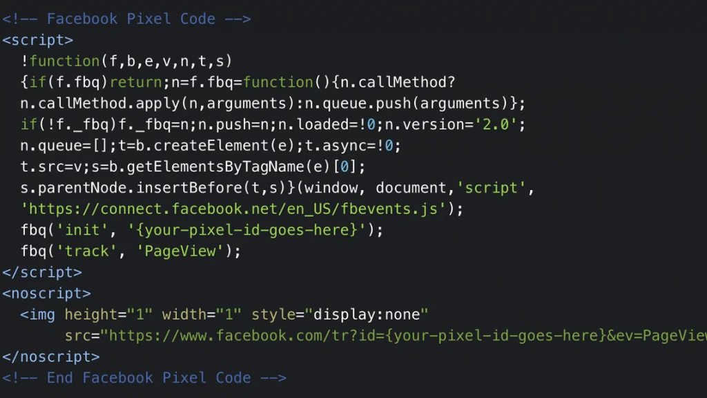The width and height of the screenshot is (707, 398).
Task: Click 'n.callMethod.apply(n,arguments)' text
Action: [x=158, y=104]
